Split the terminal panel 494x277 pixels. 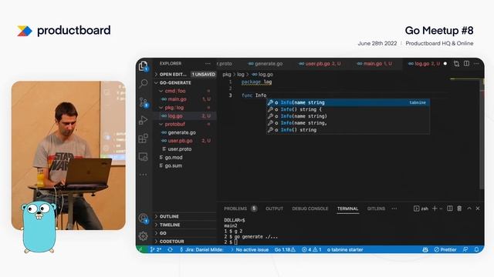pyautogui.click(x=450, y=209)
